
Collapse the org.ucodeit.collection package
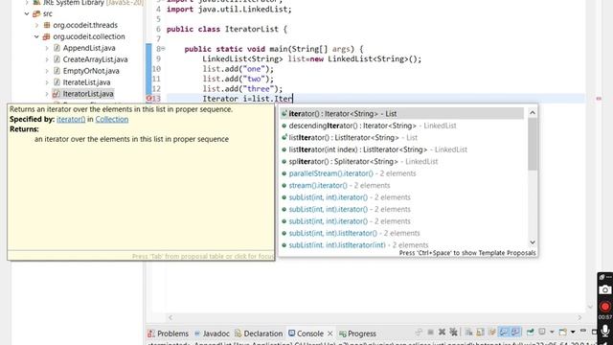coord(36,36)
